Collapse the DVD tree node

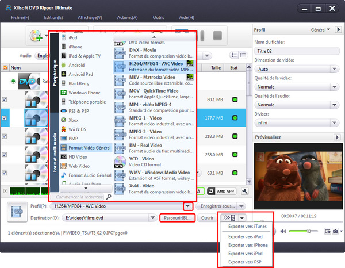(13, 81)
